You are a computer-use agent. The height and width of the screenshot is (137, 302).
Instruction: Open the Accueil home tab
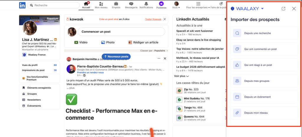click(86, 5)
